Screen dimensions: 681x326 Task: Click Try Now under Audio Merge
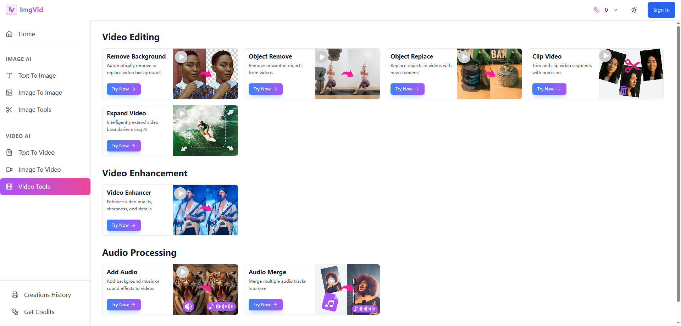(266, 305)
